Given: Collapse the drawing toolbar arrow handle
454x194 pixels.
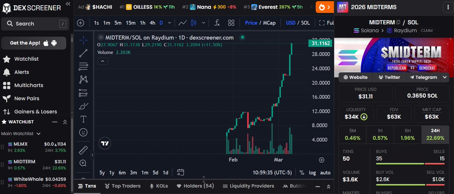Looking at the screenshot, I should pyautogui.click(x=93, y=155).
